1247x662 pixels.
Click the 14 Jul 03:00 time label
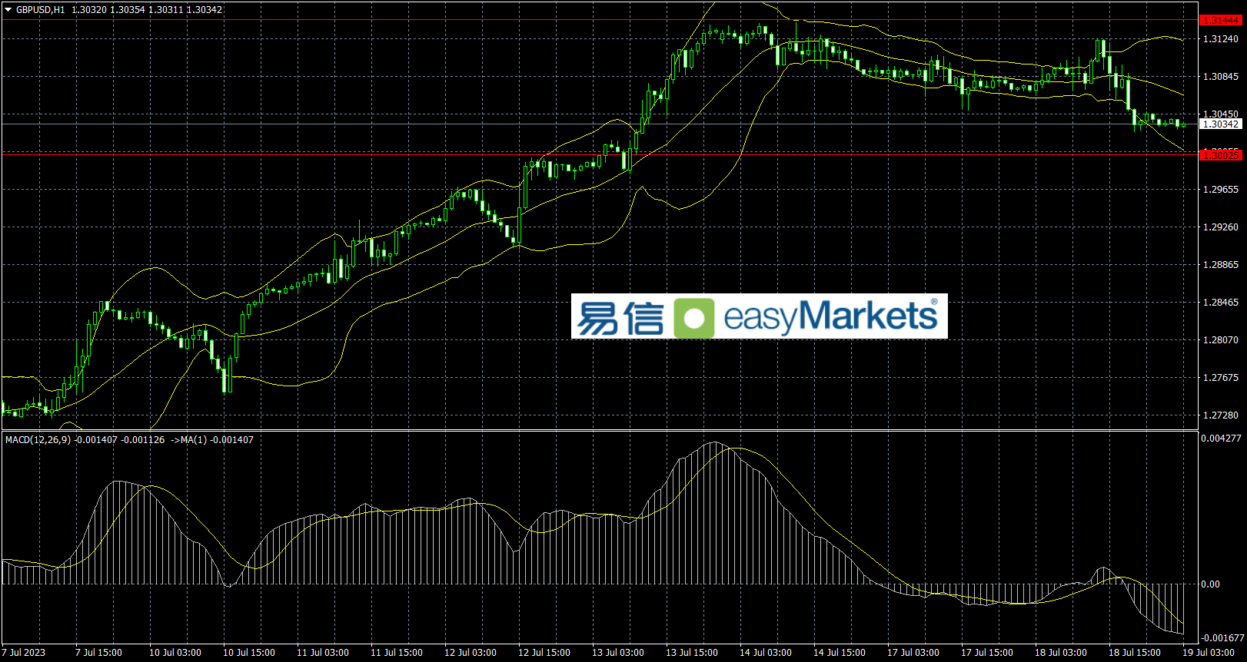click(x=766, y=653)
